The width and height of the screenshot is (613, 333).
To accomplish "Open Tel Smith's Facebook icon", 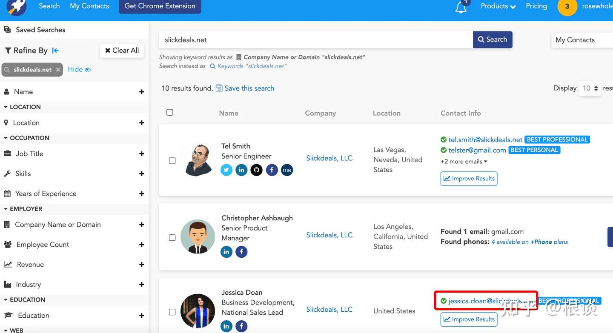I will 272,170.
